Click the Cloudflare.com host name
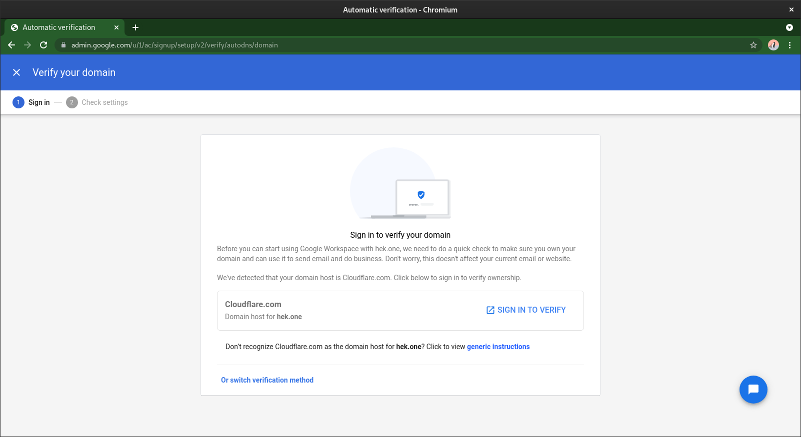 coord(253,304)
